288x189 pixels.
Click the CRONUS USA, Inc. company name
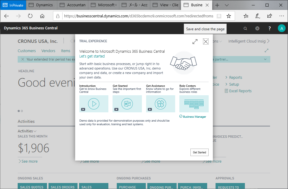coord(38,41)
